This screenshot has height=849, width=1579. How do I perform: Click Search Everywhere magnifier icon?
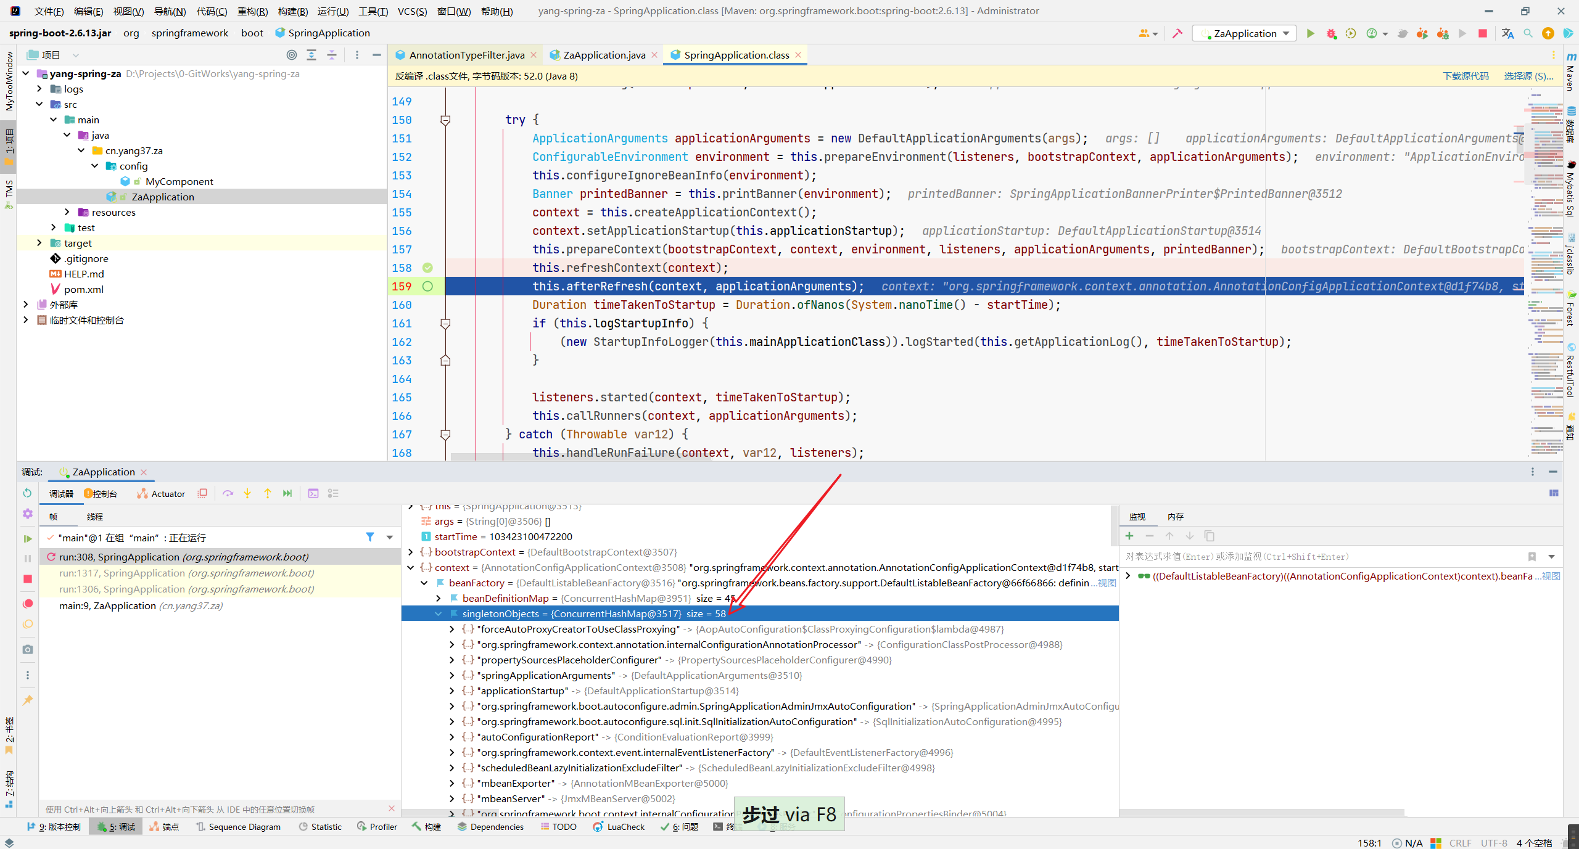point(1528,33)
